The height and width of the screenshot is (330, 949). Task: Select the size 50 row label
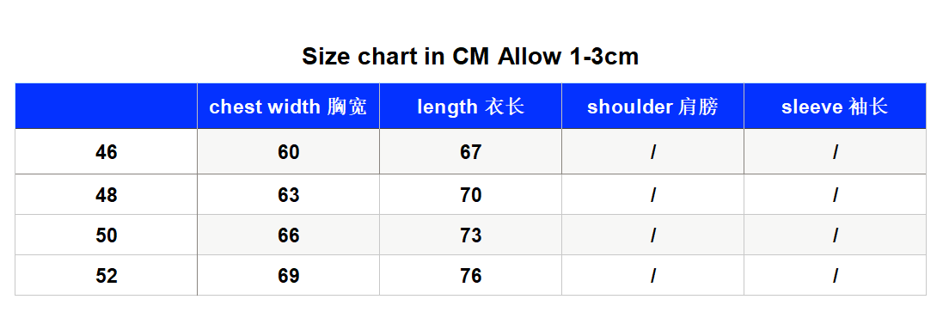click(106, 235)
